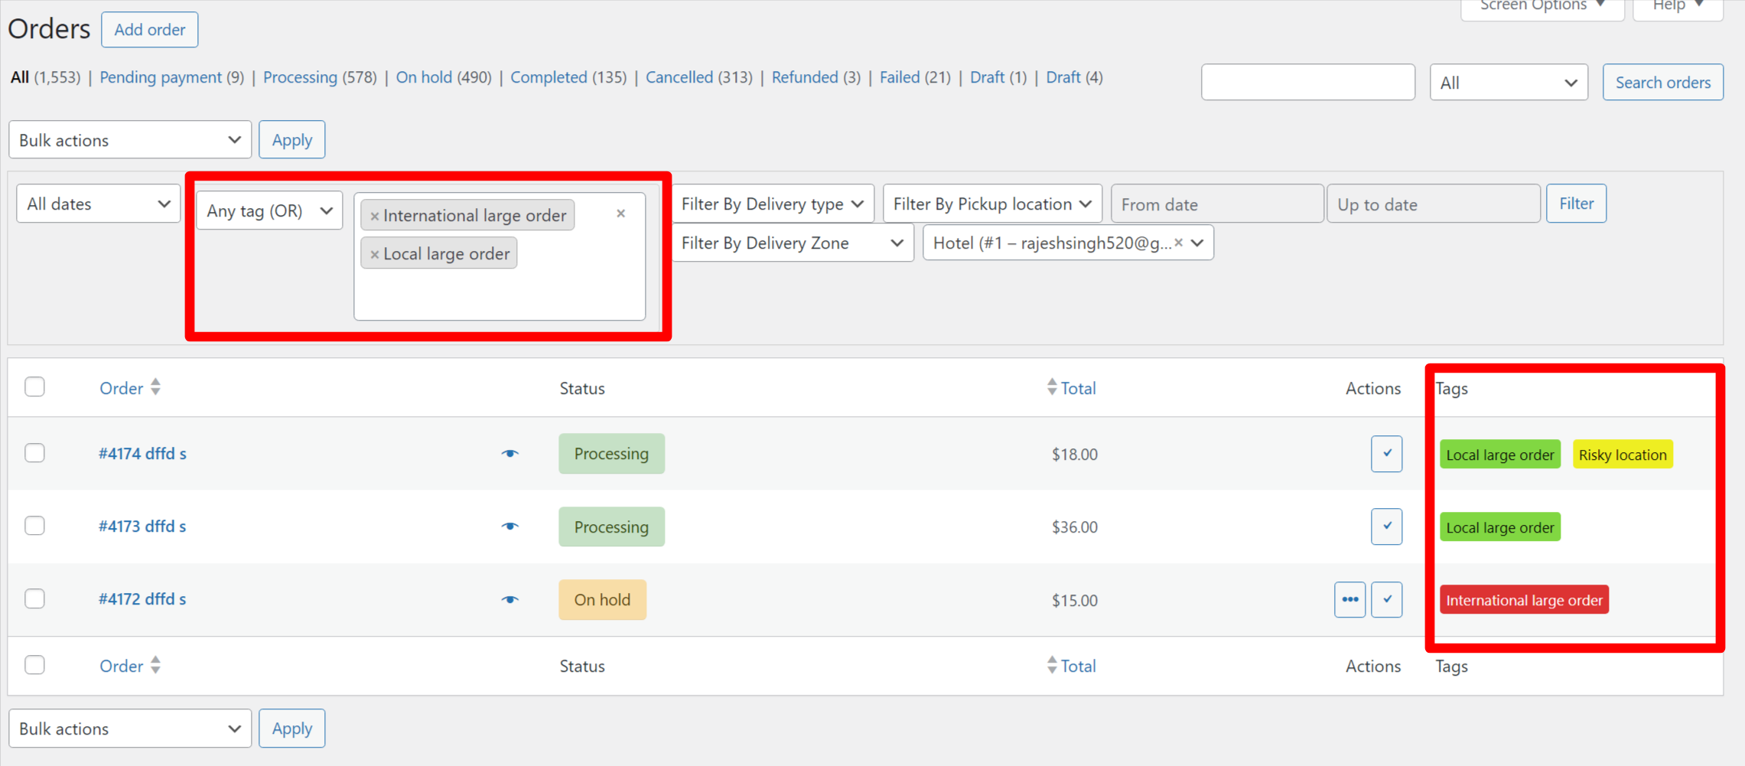Open order #4173 dffd s
1745x766 pixels.
tap(142, 526)
